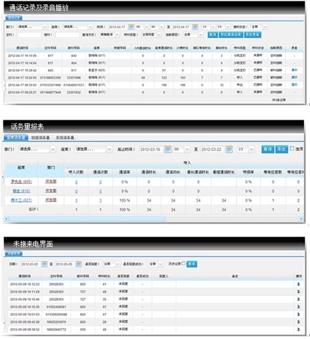Play recording for the 2012-04-17 10:20:50 call
Viewport: 310px width, 339px height.
point(294,77)
